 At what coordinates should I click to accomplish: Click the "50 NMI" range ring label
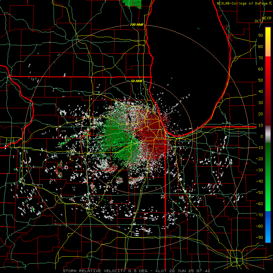(136, 81)
